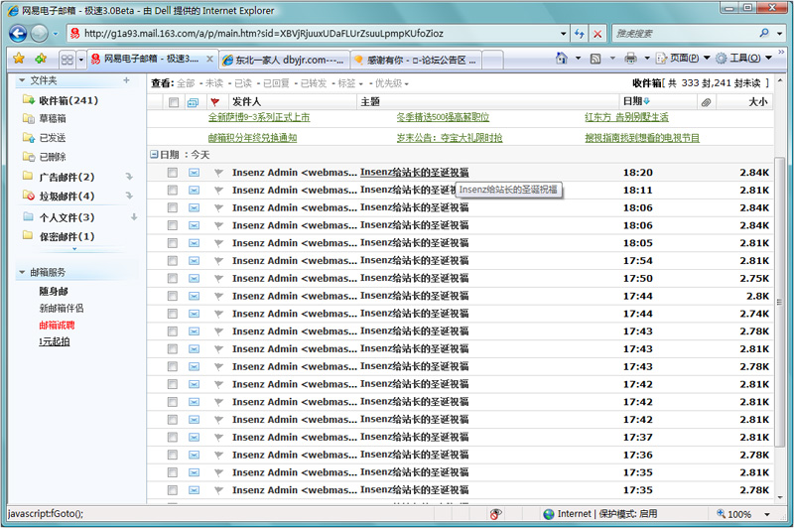Open the 全新萨博9-3系列正式上市 ad link
The width and height of the screenshot is (794, 528).
coord(259,117)
